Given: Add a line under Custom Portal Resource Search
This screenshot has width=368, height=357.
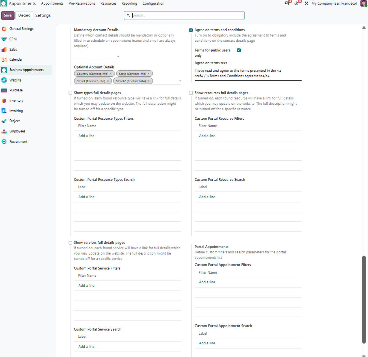Looking at the screenshot, I should tap(207, 197).
